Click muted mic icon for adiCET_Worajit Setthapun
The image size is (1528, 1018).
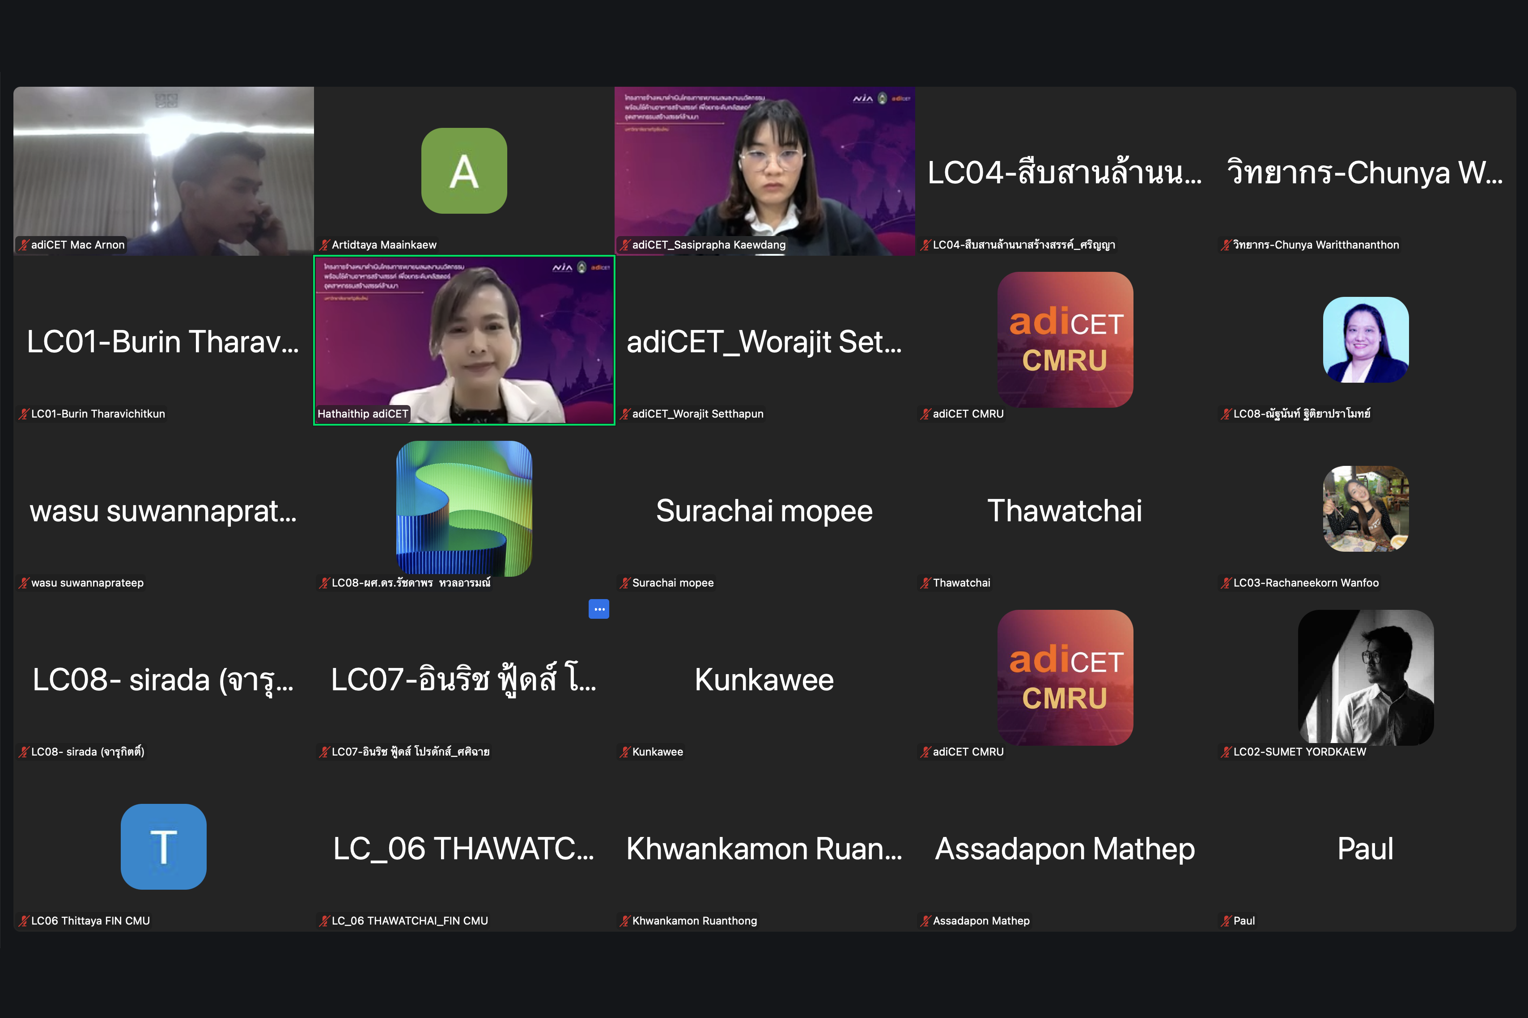625,414
